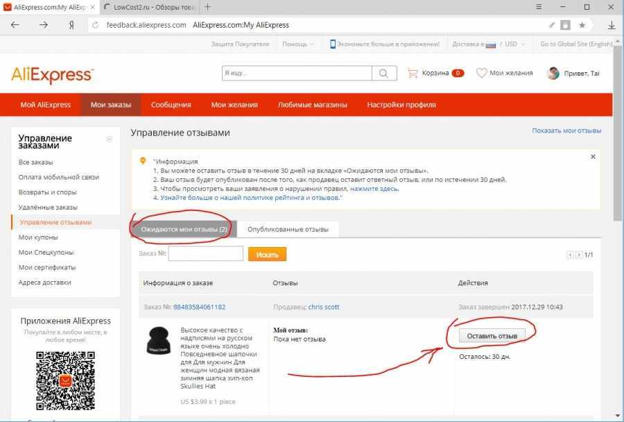Close the information notice box
The height and width of the screenshot is (422, 624).
click(x=593, y=157)
